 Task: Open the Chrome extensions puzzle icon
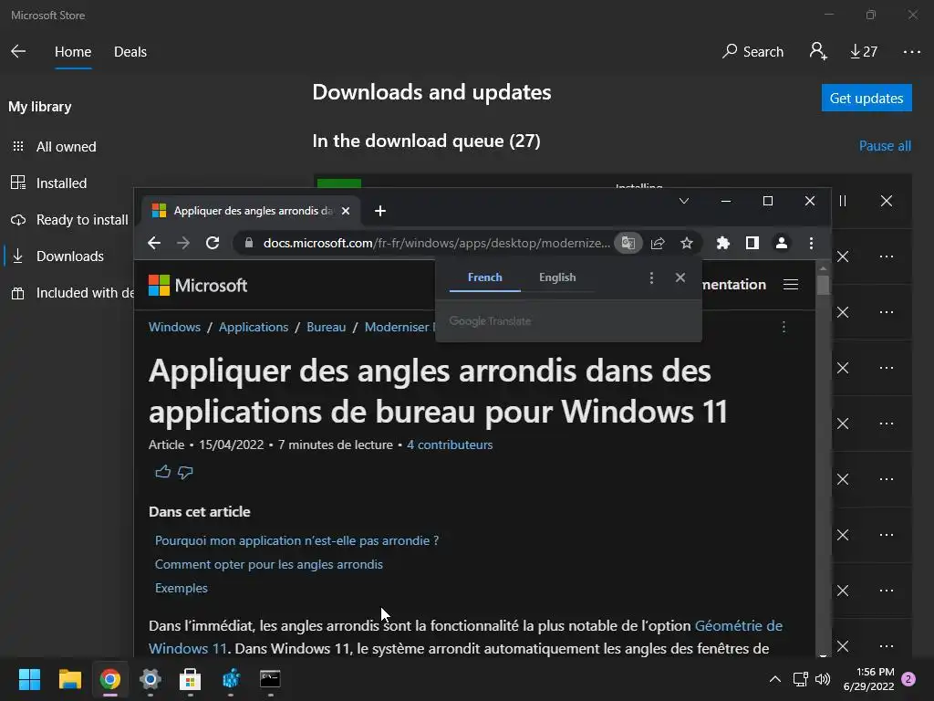point(722,243)
